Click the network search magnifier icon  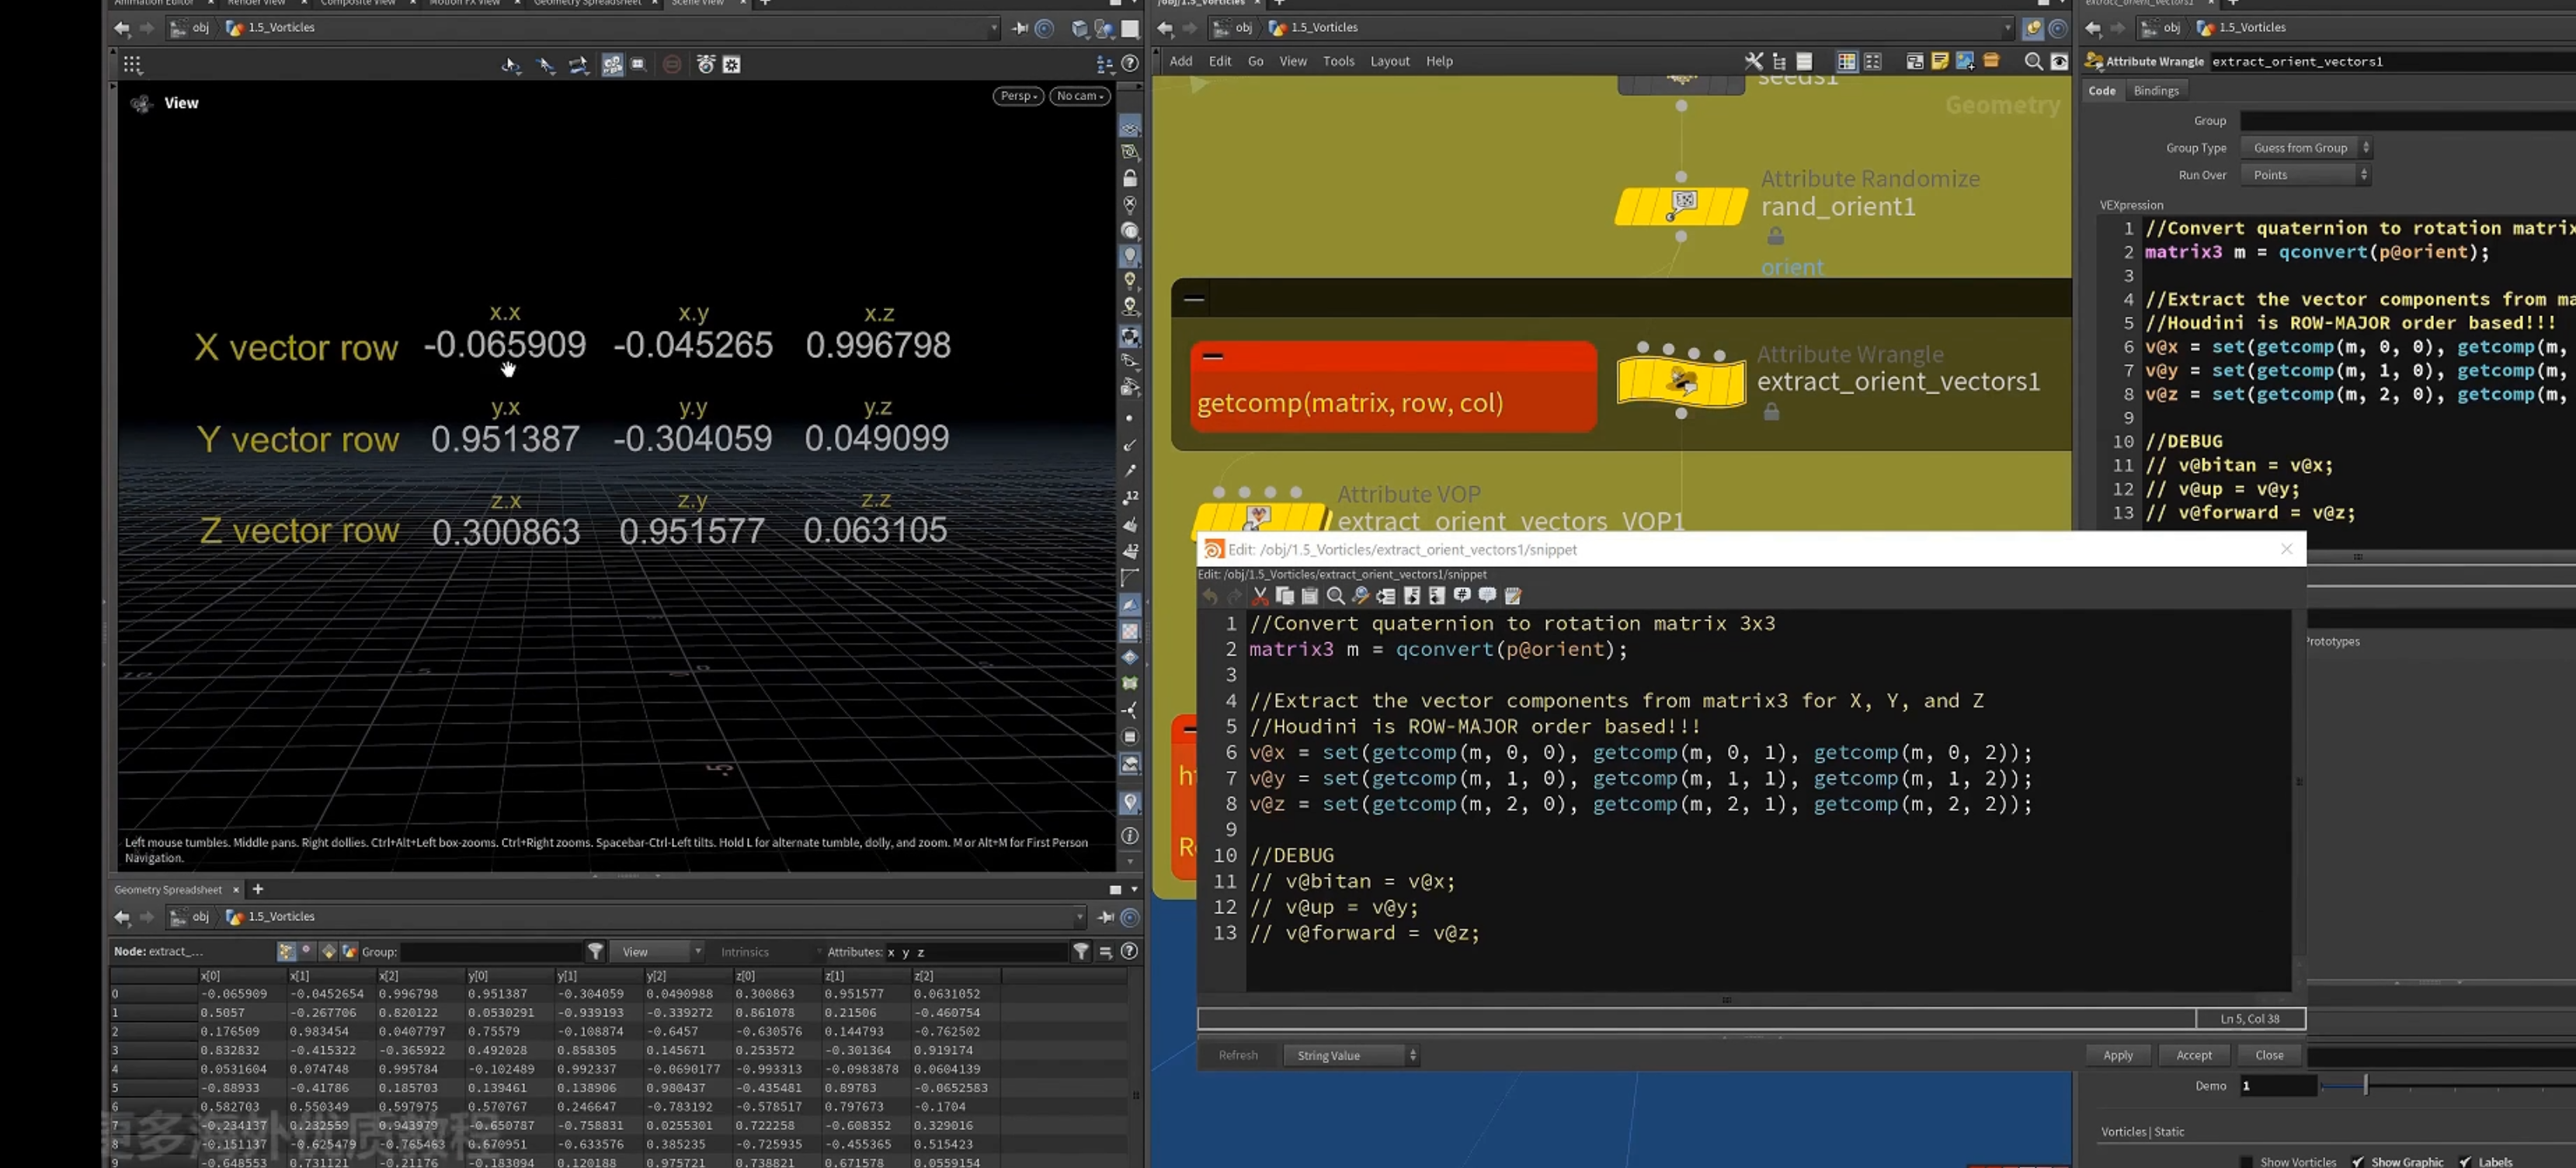coord(2033,61)
